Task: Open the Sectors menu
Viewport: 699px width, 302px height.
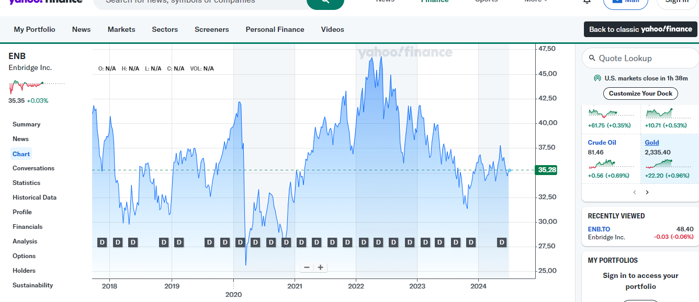Action: [165, 29]
